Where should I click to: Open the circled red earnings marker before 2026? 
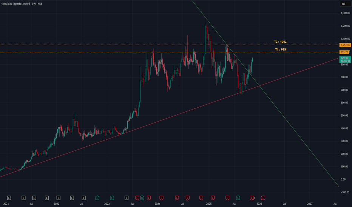pyautogui.click(x=252, y=198)
